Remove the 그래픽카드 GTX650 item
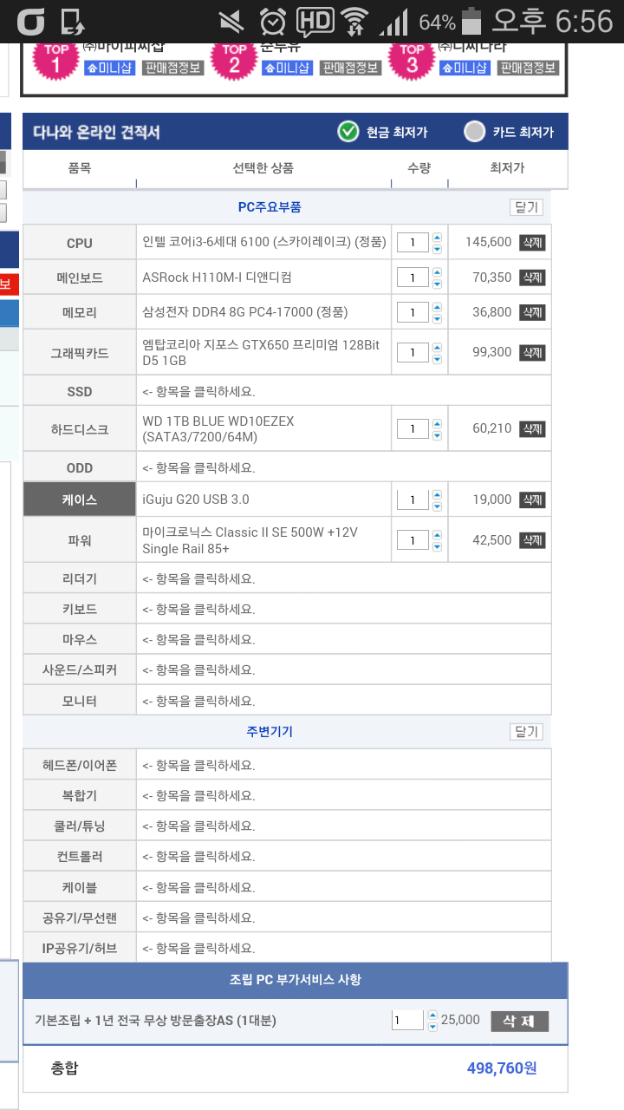Screen dimensions: 624x1110 [532, 352]
